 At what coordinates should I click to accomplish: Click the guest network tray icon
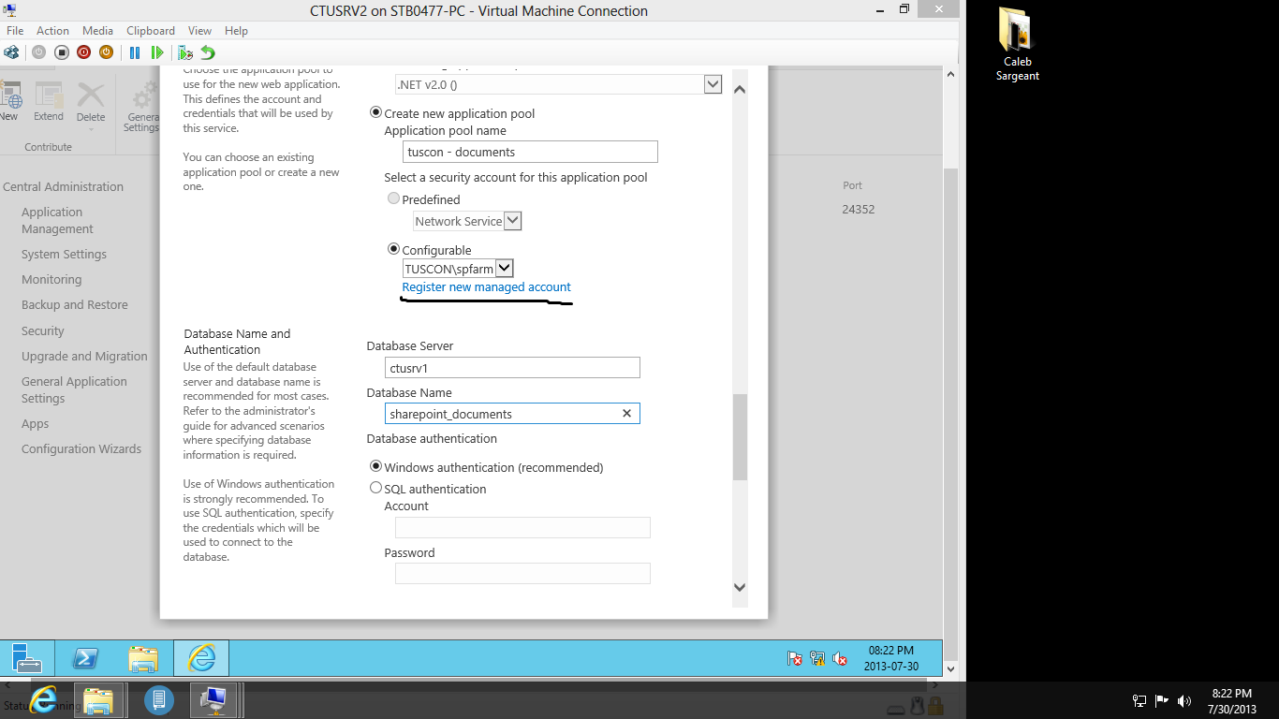817,658
